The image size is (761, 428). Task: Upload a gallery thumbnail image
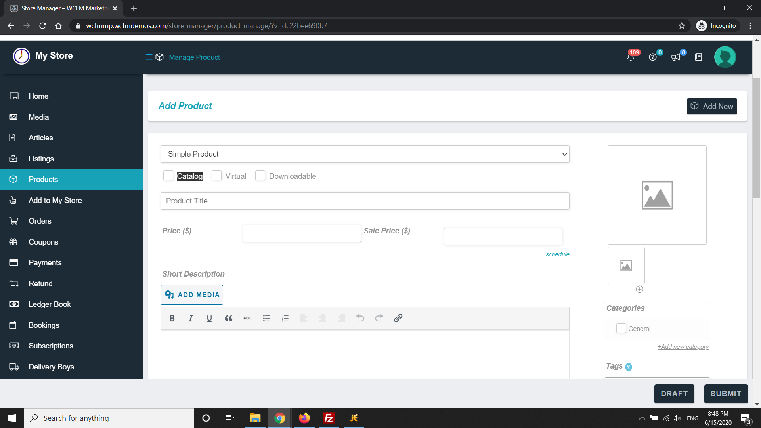tap(626, 266)
